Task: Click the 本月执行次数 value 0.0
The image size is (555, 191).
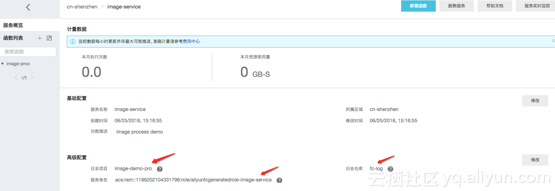Action: click(92, 72)
